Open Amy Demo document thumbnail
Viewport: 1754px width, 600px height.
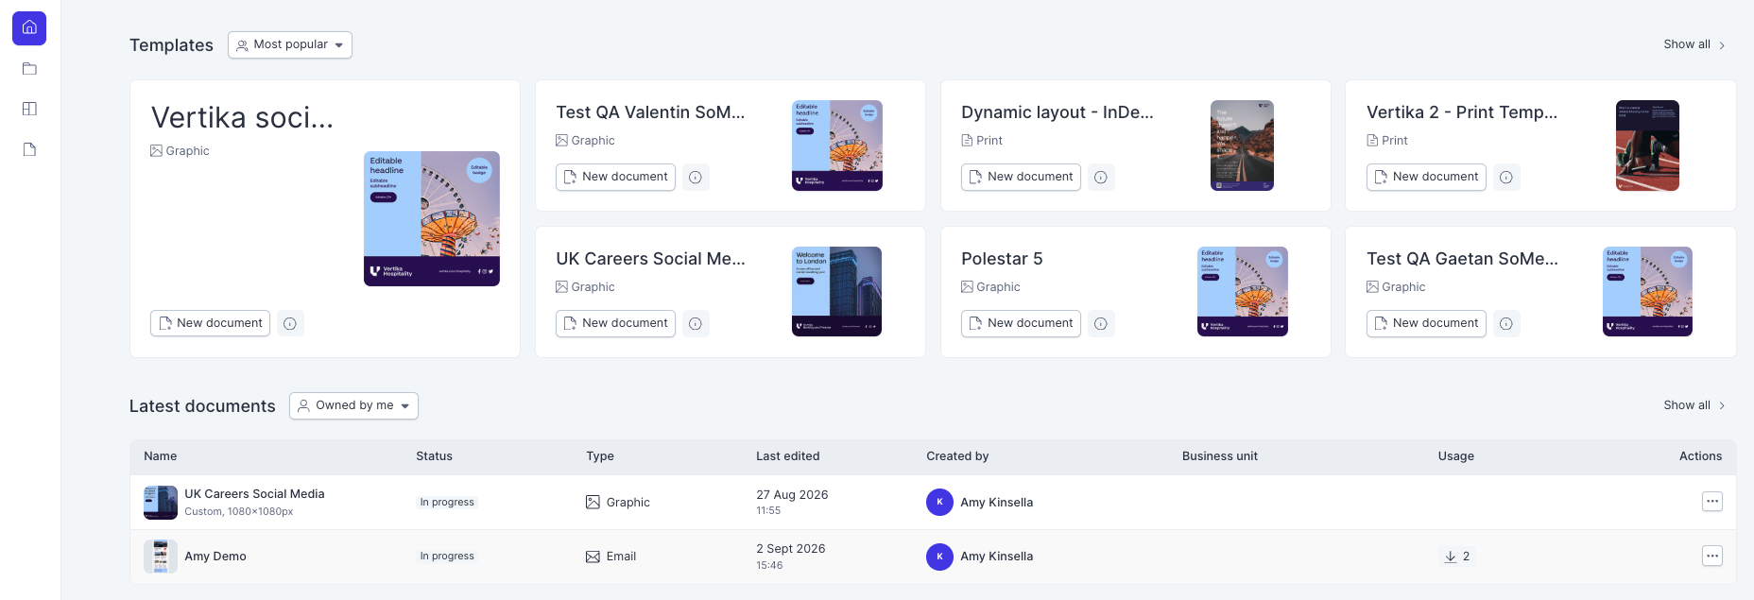pos(161,557)
